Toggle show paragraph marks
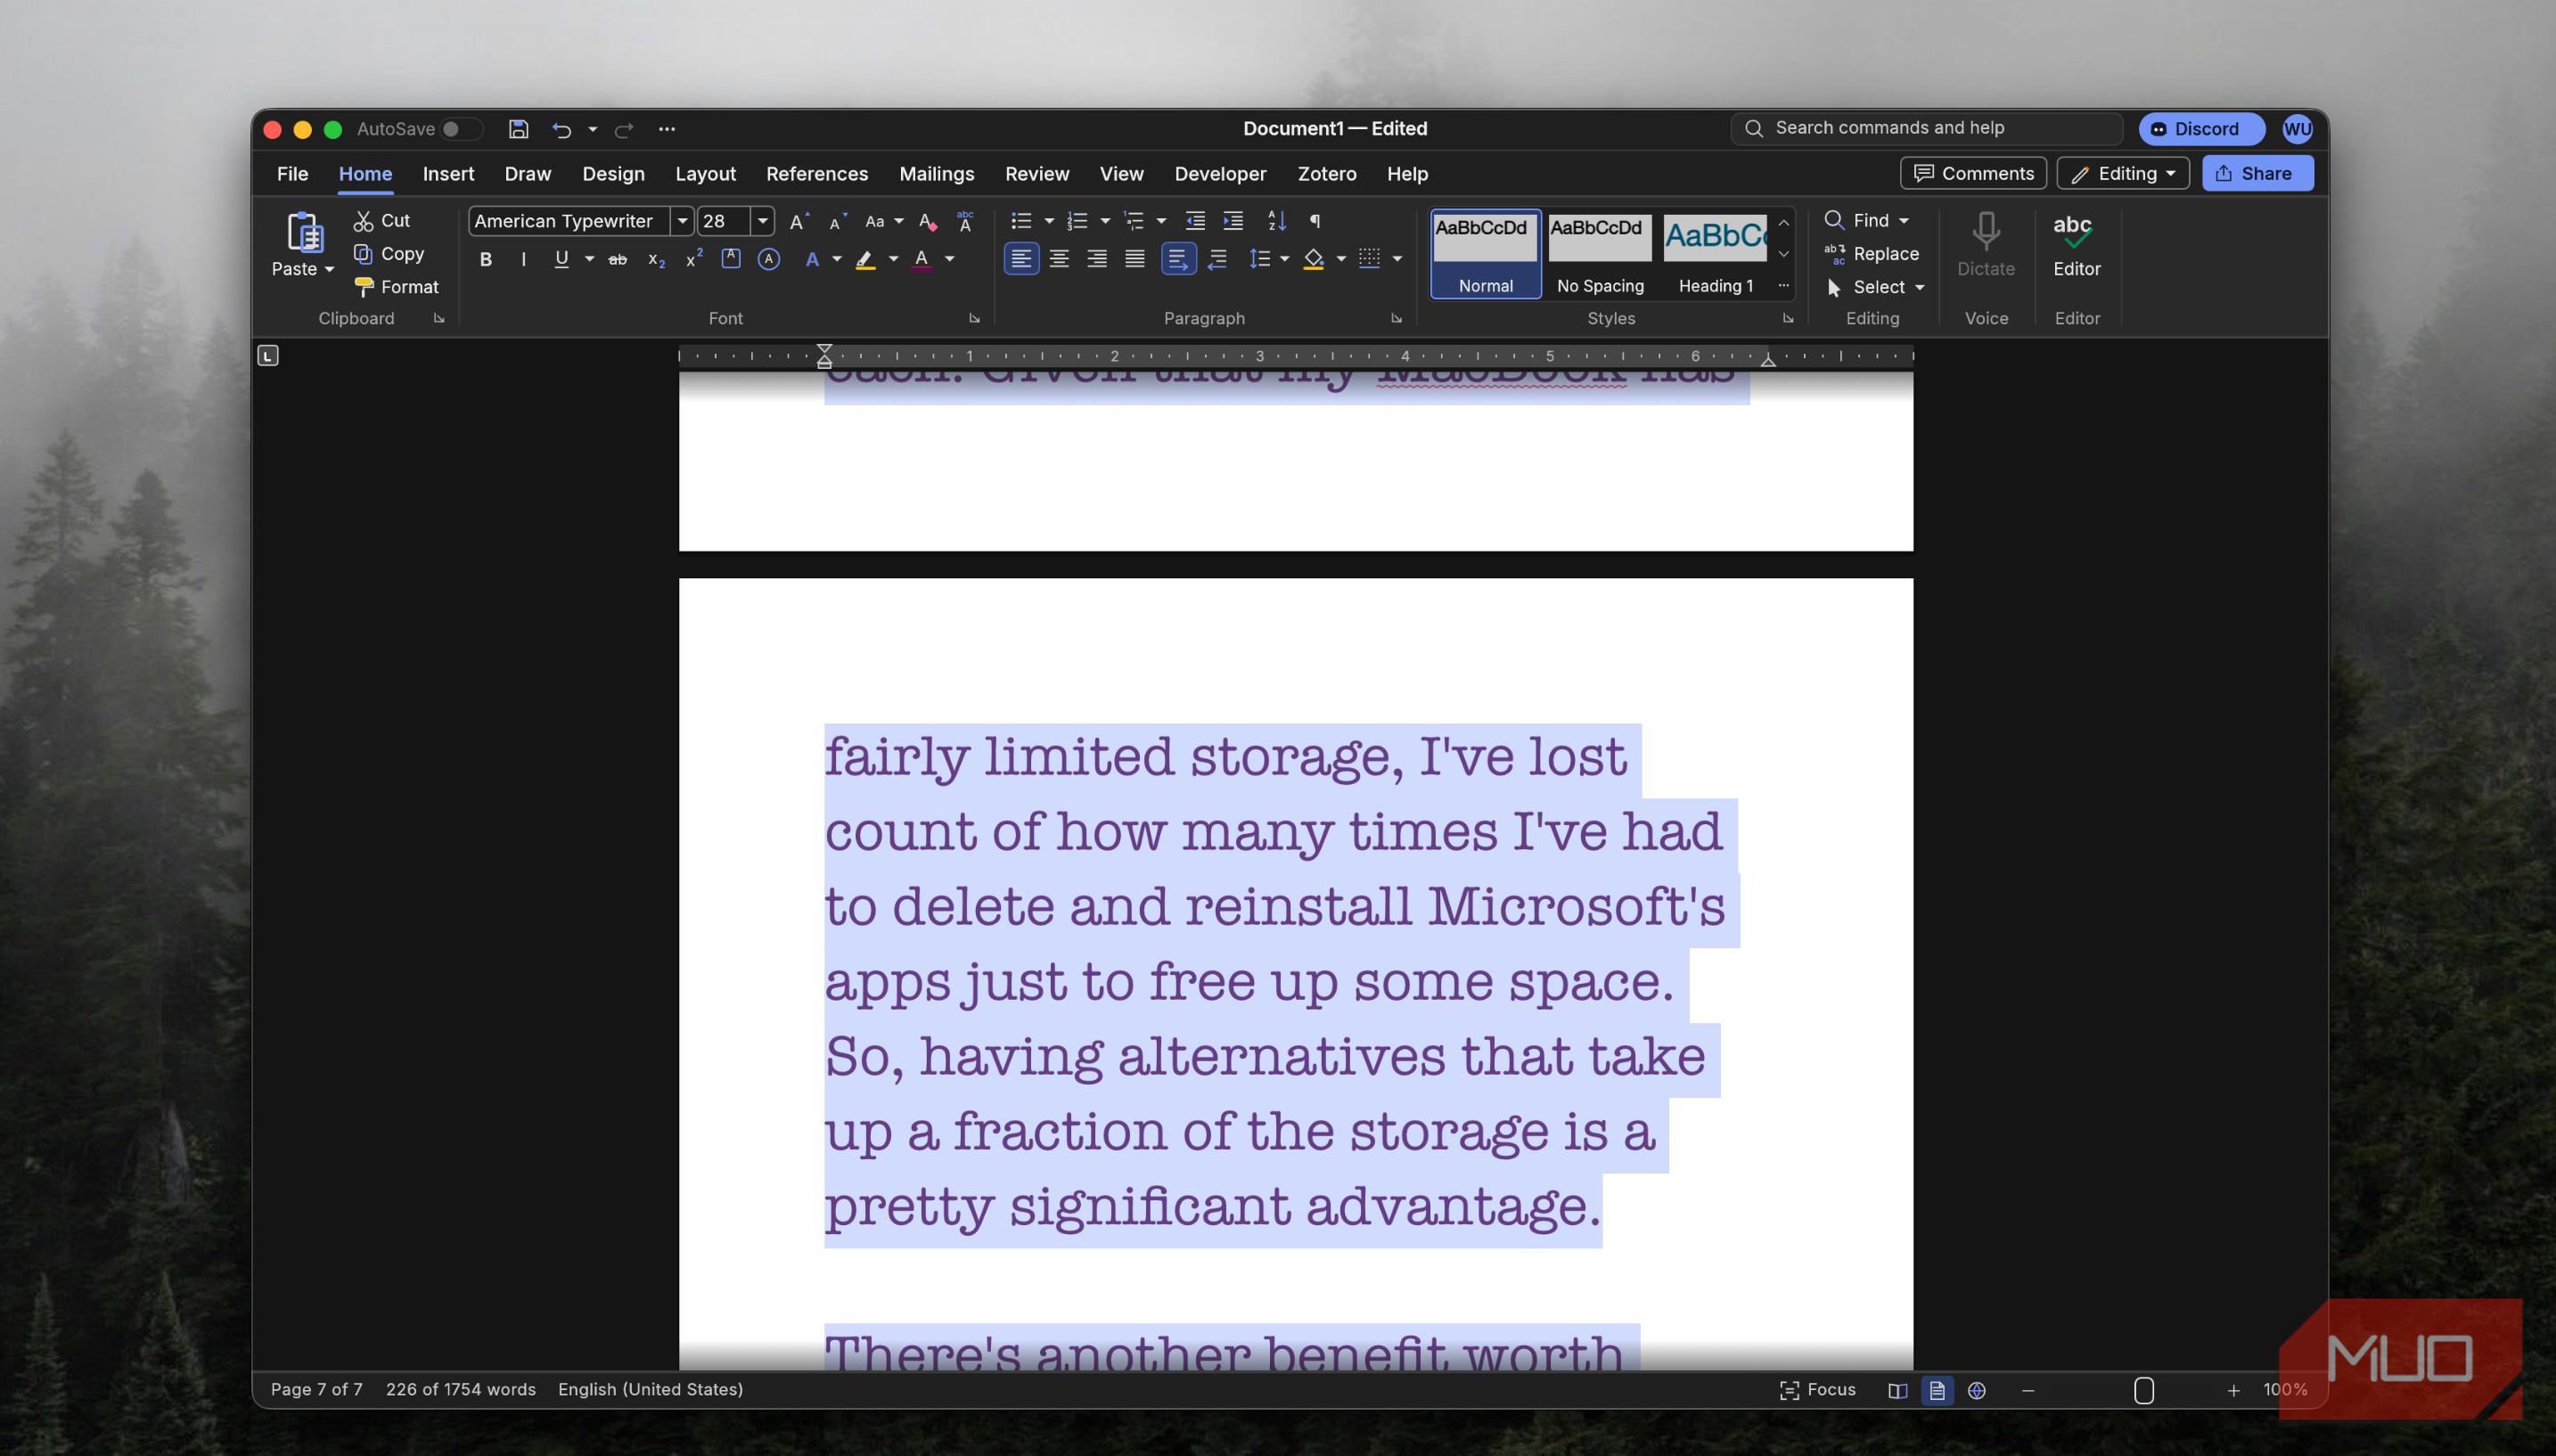 [1315, 221]
